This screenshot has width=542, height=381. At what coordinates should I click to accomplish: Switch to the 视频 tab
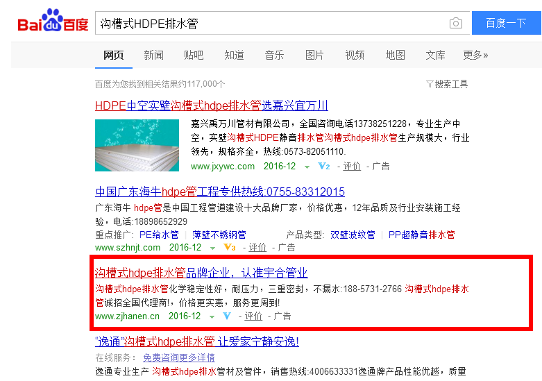(x=355, y=55)
